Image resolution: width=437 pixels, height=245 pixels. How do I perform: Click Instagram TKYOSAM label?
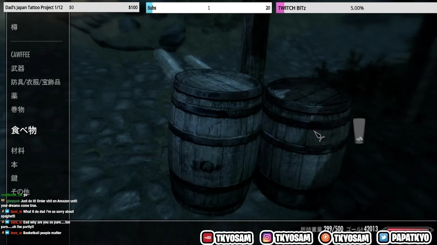click(293, 238)
